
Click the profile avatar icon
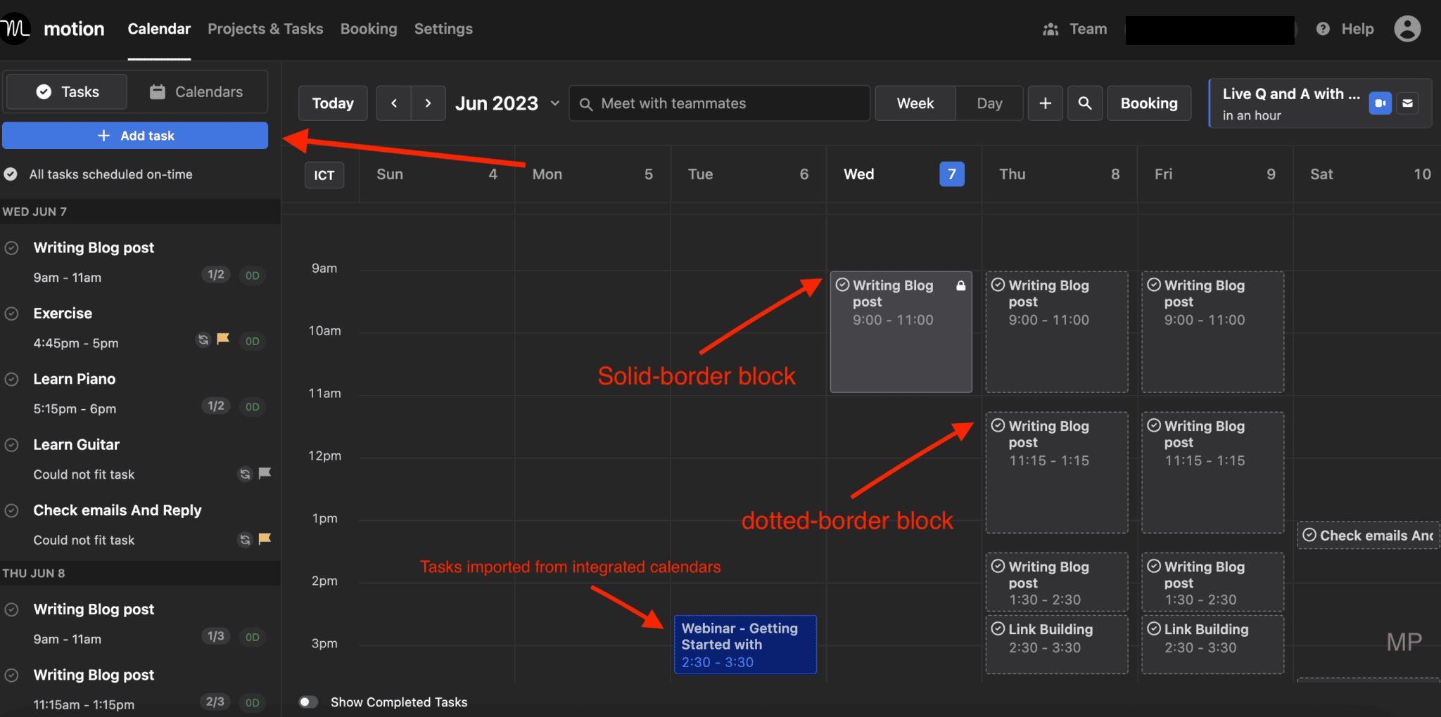1407,29
